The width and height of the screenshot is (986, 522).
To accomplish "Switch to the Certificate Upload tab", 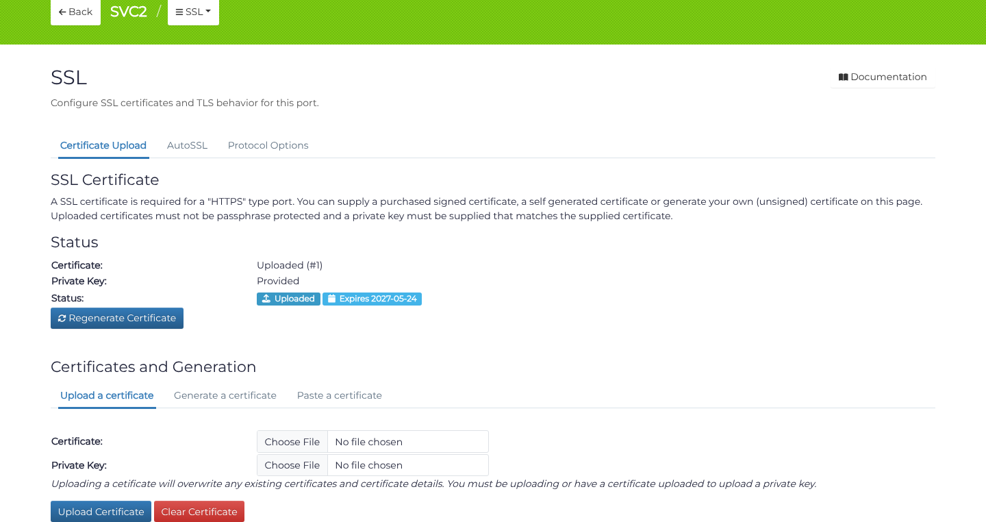I will pos(103,145).
